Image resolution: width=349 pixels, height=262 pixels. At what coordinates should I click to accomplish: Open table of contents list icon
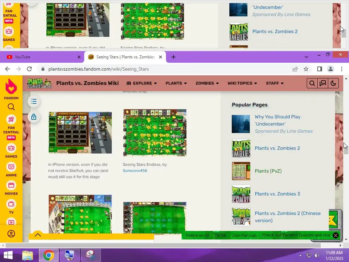point(34,101)
